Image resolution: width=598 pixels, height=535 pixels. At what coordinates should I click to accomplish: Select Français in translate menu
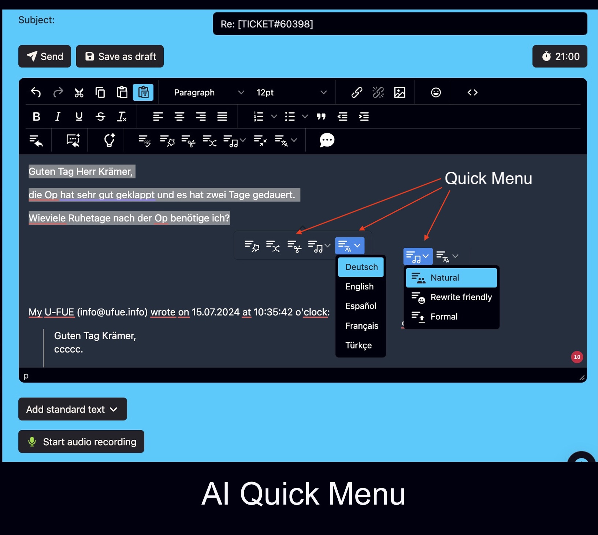click(x=361, y=326)
